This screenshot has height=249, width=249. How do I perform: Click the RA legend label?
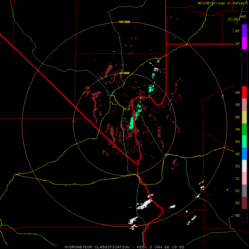237,142
